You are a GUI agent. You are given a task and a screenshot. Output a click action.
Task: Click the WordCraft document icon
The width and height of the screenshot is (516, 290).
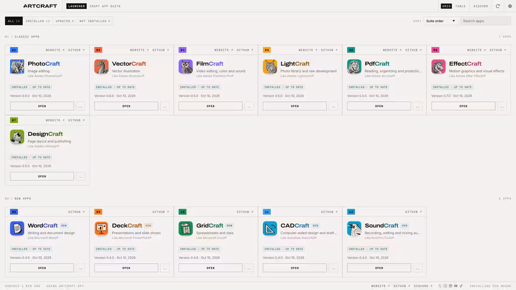tap(17, 228)
